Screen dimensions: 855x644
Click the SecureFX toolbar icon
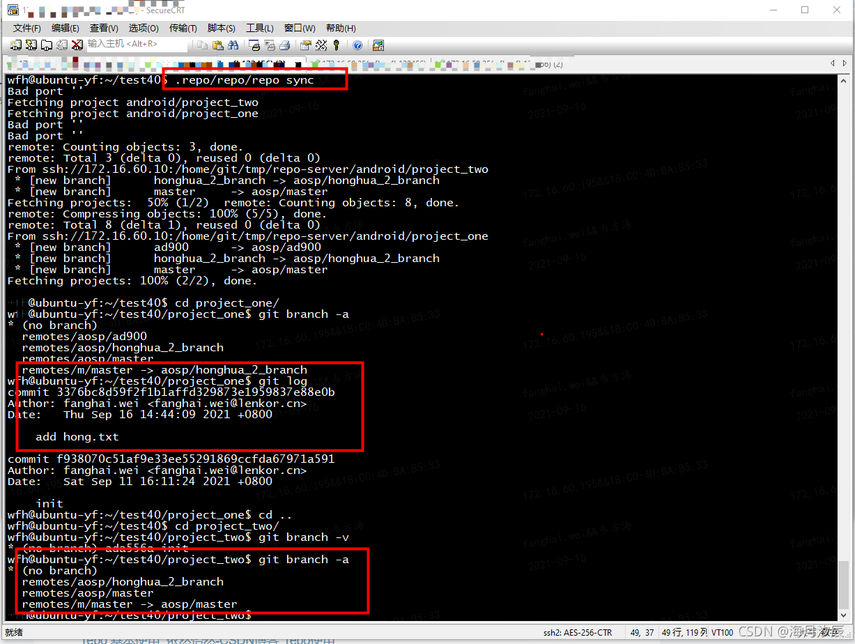(x=378, y=45)
